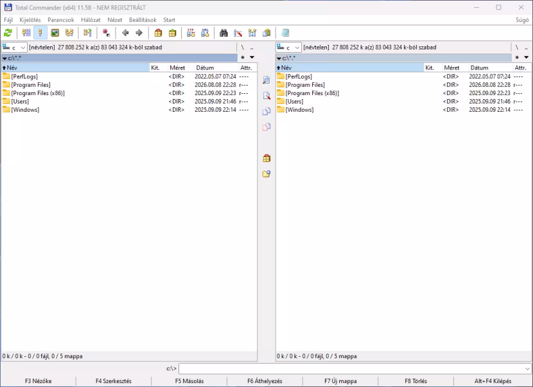Open left panel directory hotlist asterisk
533x387 pixels.
243,57
